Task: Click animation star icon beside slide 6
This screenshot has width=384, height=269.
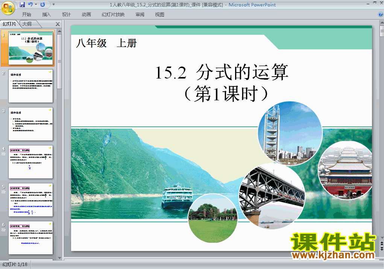Action: [x=3, y=230]
